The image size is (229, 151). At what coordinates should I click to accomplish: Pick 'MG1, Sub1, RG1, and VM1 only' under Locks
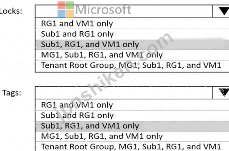point(132,55)
